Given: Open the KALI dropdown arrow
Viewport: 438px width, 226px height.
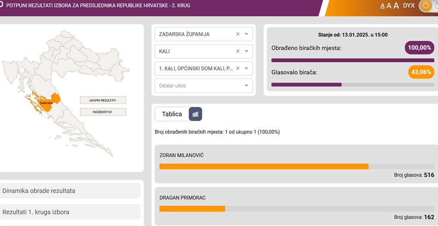Looking at the screenshot, I should click(x=246, y=51).
